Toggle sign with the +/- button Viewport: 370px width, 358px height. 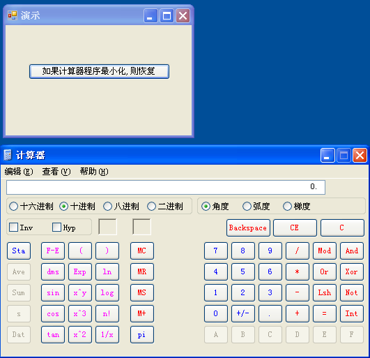tap(242, 313)
